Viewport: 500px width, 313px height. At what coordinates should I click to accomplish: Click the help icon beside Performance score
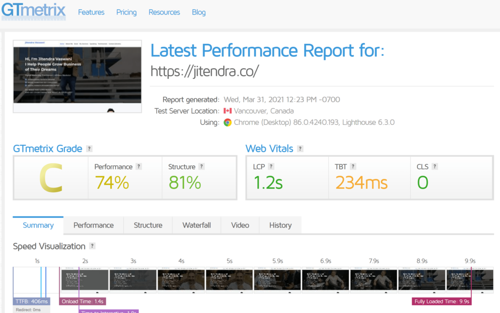[x=139, y=167]
